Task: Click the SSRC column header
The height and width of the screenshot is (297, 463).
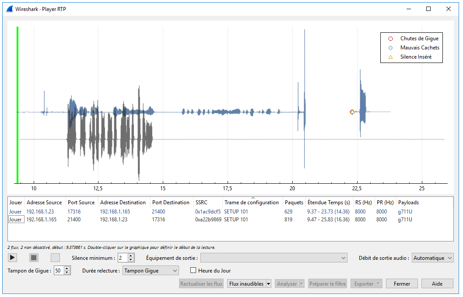Action: tap(201, 203)
